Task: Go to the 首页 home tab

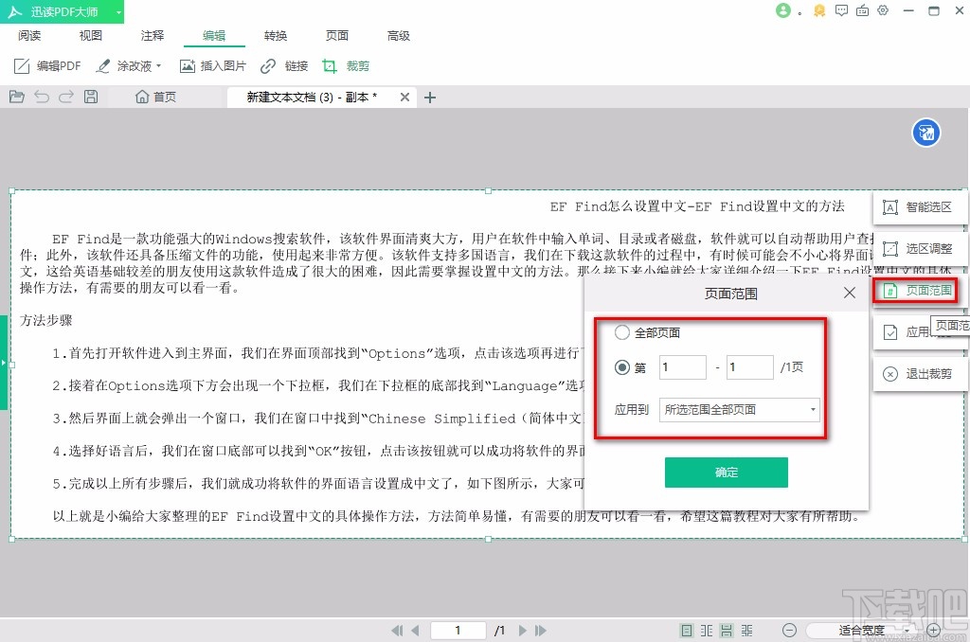Action: tap(156, 97)
